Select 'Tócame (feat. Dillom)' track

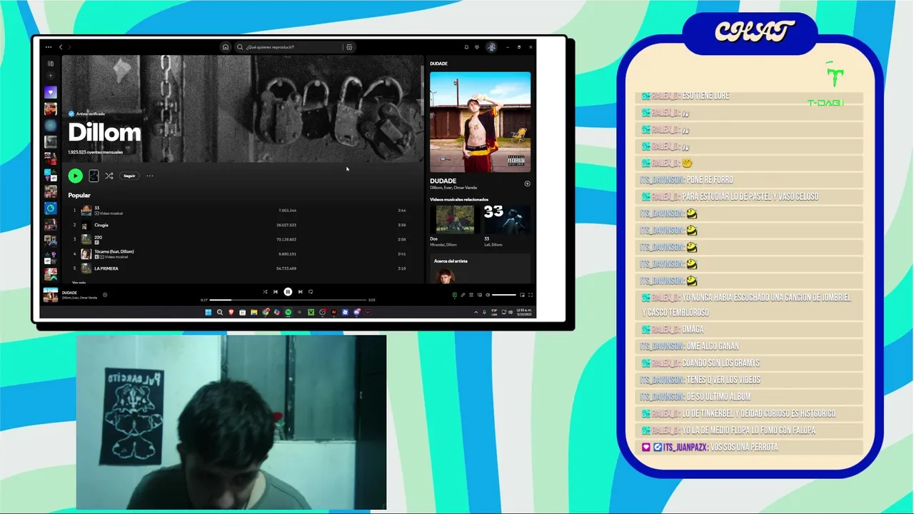(x=243, y=253)
